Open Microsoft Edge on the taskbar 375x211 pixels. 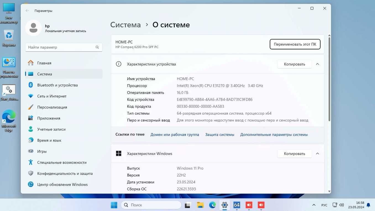tap(213, 205)
